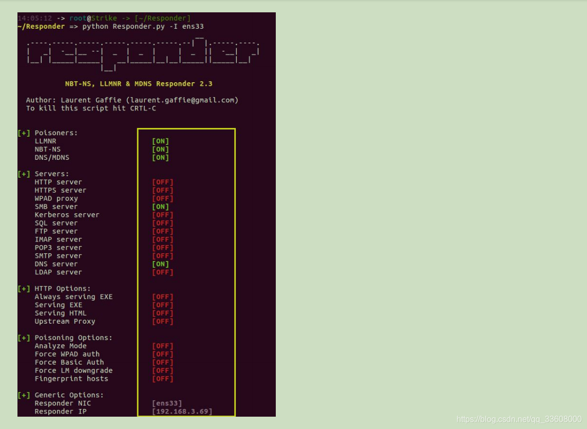This screenshot has height=429, width=587.
Task: Click the [OFF] status beside FTP server
Action: click(x=162, y=232)
